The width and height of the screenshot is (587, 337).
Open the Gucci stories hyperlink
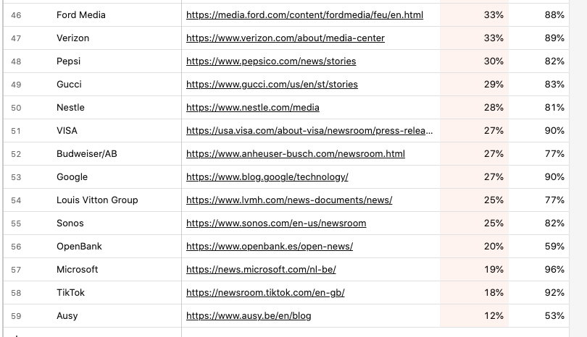272,85
